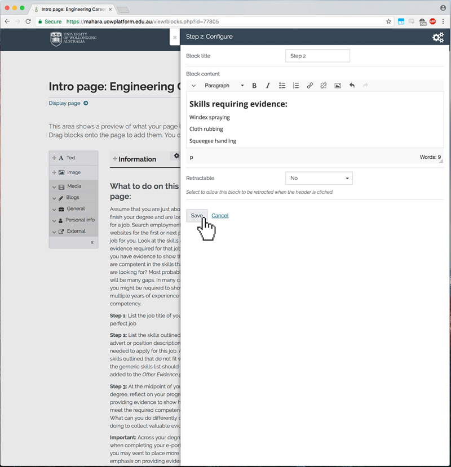Expand the Personal info block category
The height and width of the screenshot is (467, 451).
click(73, 220)
